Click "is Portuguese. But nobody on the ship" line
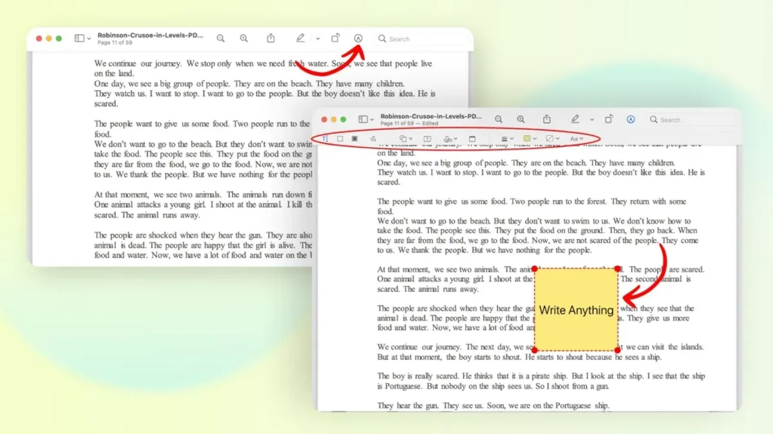This screenshot has height=434, width=773. 493,386
